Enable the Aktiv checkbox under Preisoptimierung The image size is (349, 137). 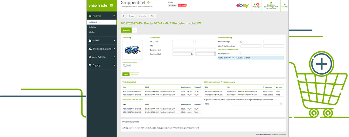click(241, 42)
